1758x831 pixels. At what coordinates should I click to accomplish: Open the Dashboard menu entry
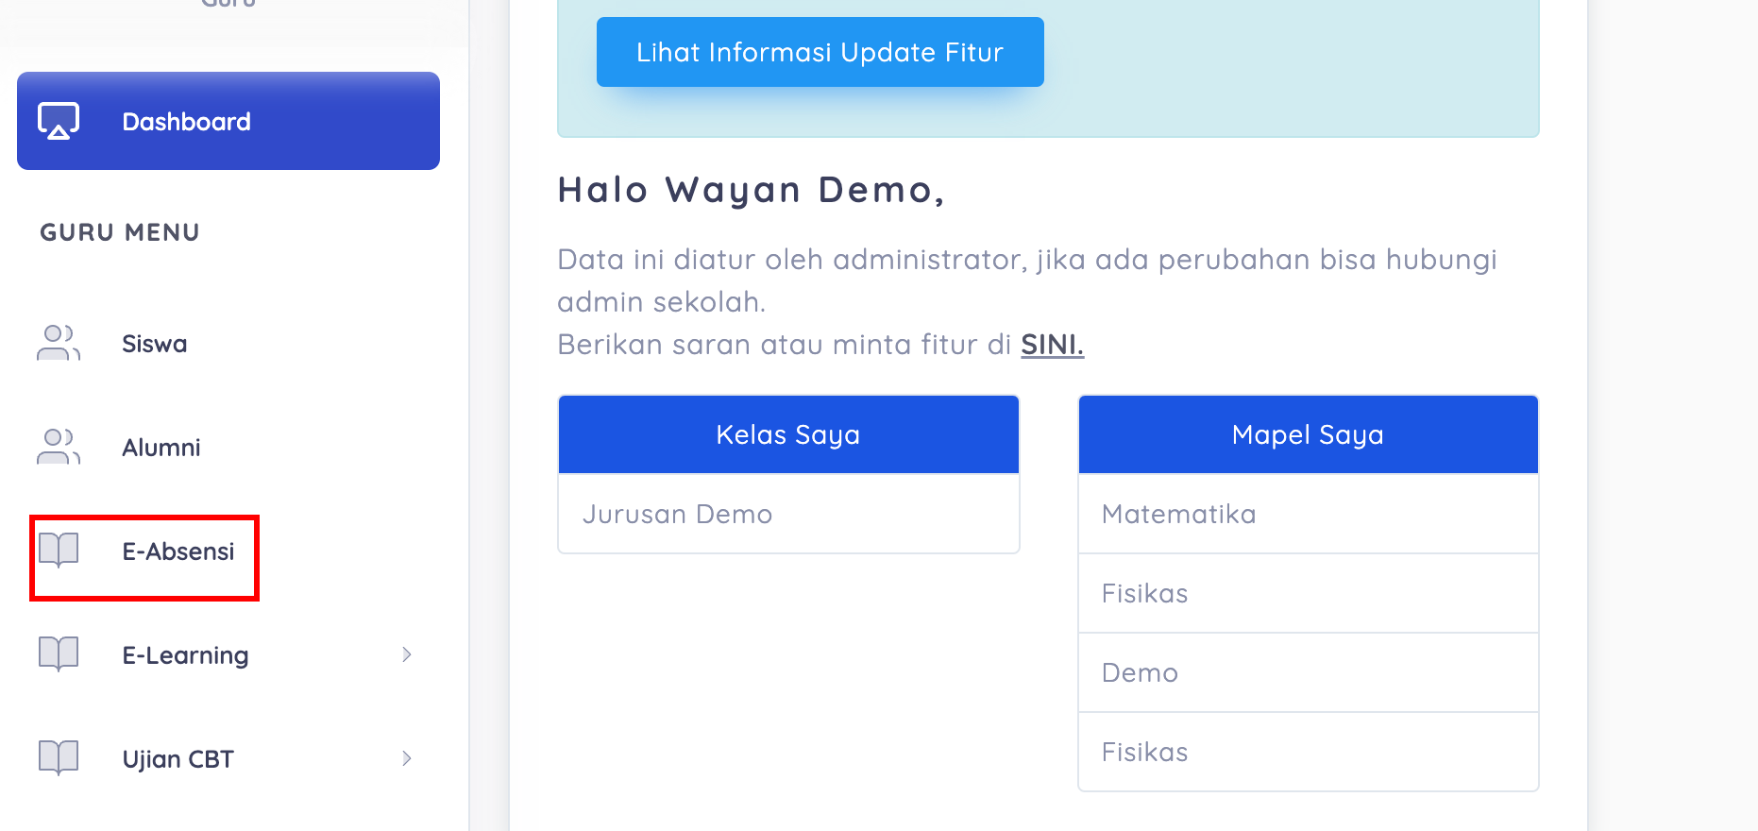[186, 121]
